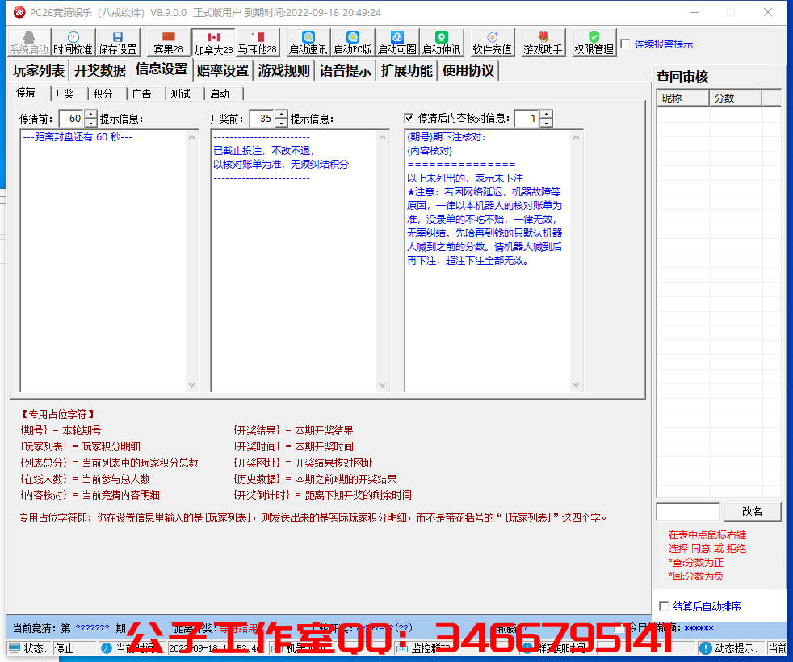Open the 语音提示 tab

click(x=346, y=70)
